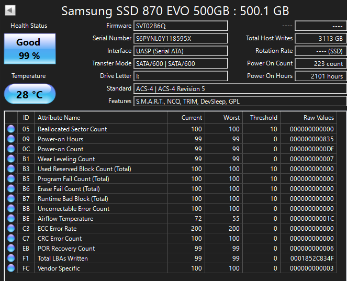Select the Airflow Temperature attribute name
This screenshot has height=281, width=347.
click(x=65, y=219)
